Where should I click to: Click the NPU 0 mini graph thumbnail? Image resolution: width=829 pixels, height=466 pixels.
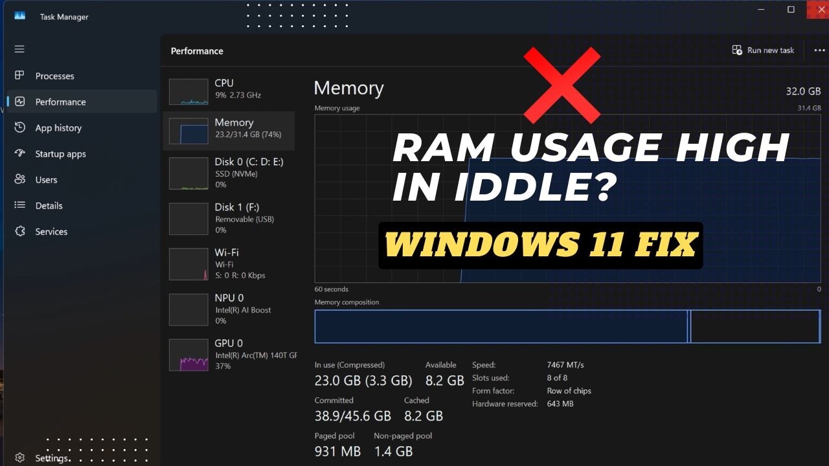click(188, 309)
